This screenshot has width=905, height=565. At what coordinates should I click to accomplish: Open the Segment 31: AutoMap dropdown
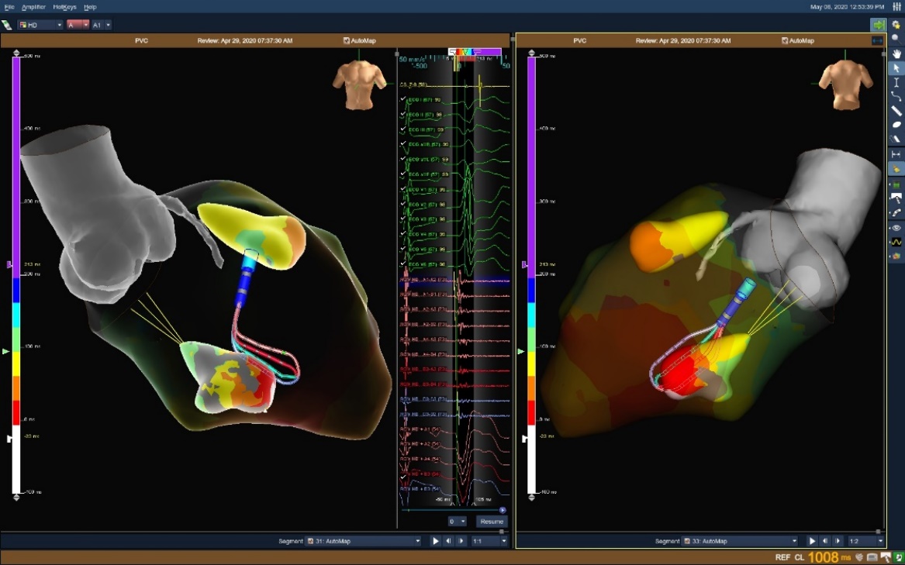pos(364,541)
